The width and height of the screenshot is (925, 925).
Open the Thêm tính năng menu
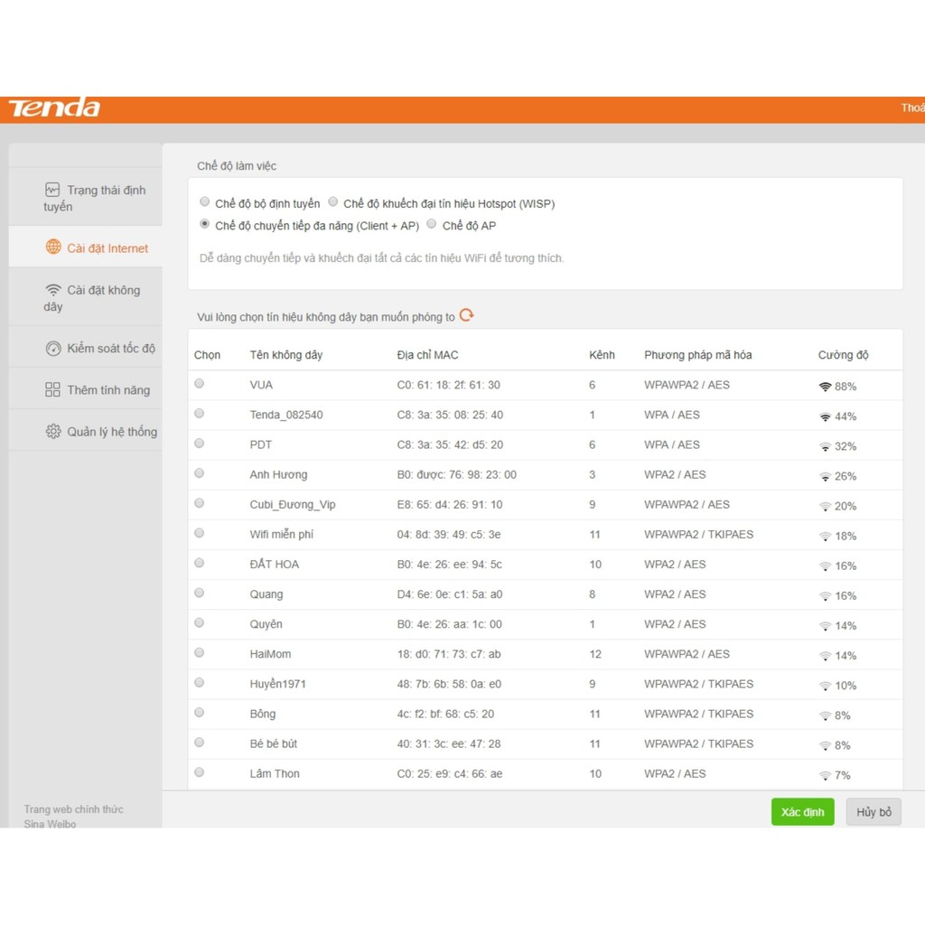point(107,390)
